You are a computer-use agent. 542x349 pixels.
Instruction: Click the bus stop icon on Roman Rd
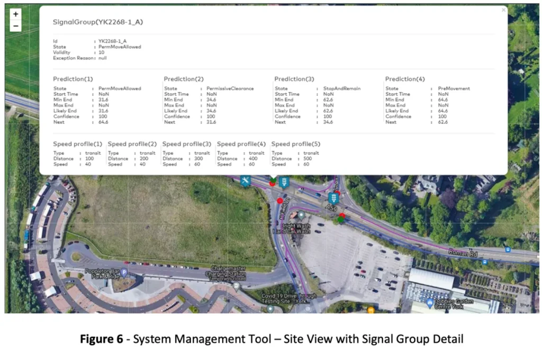(508, 249)
